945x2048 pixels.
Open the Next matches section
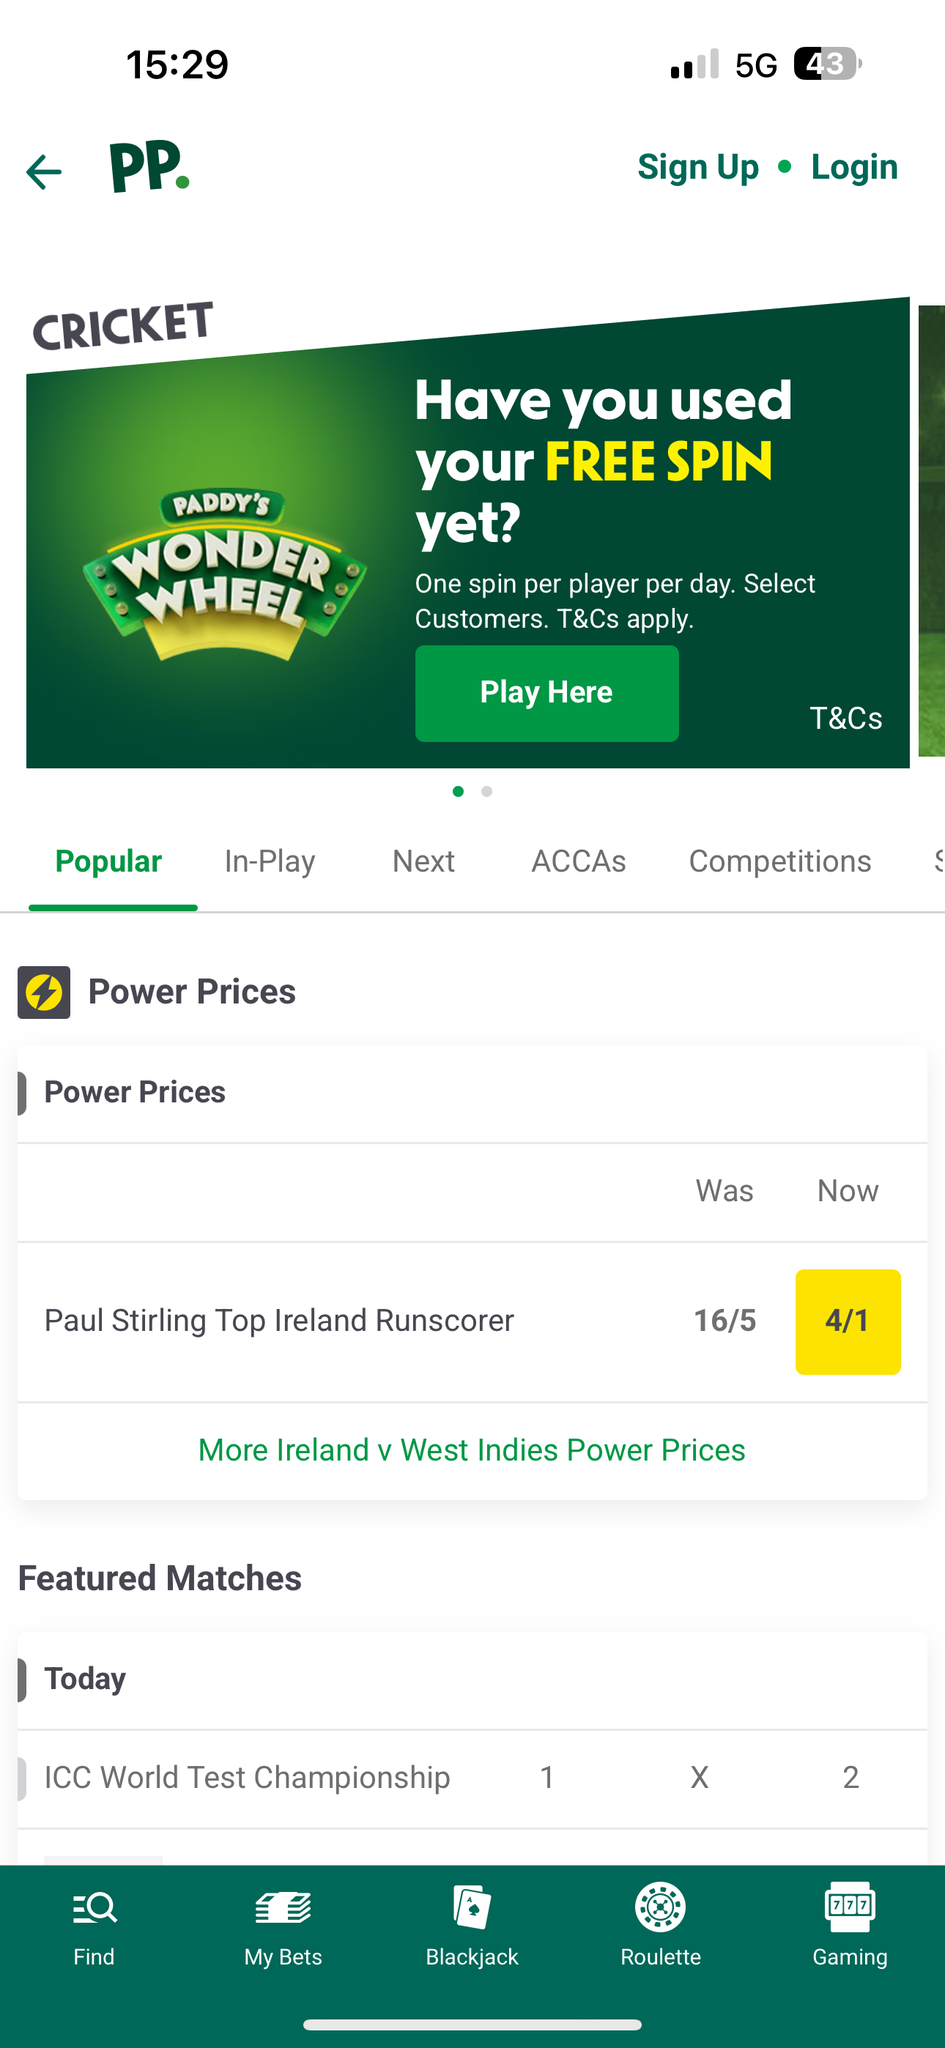423,861
